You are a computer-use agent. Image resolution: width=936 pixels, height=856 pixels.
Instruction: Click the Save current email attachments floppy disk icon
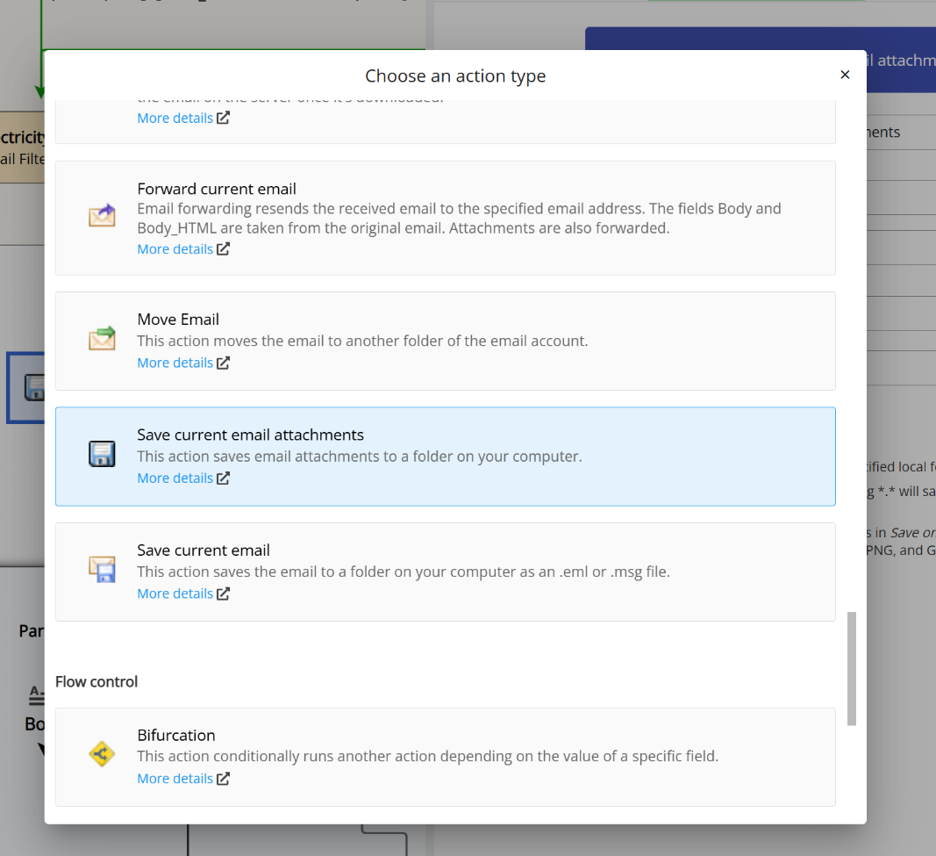pyautogui.click(x=102, y=454)
